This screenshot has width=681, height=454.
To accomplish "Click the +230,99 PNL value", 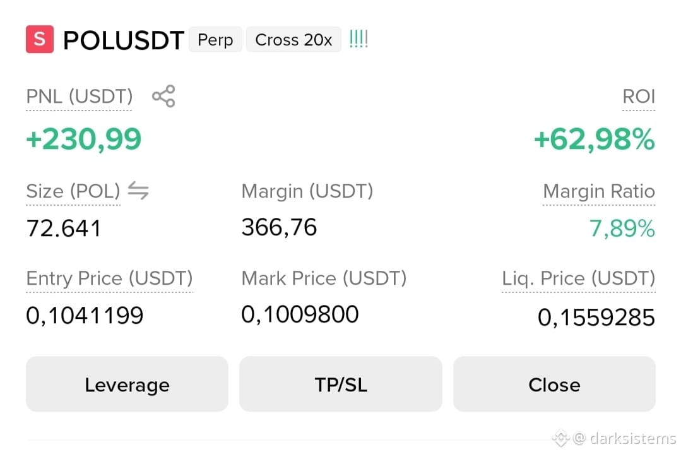I will pyautogui.click(x=84, y=139).
